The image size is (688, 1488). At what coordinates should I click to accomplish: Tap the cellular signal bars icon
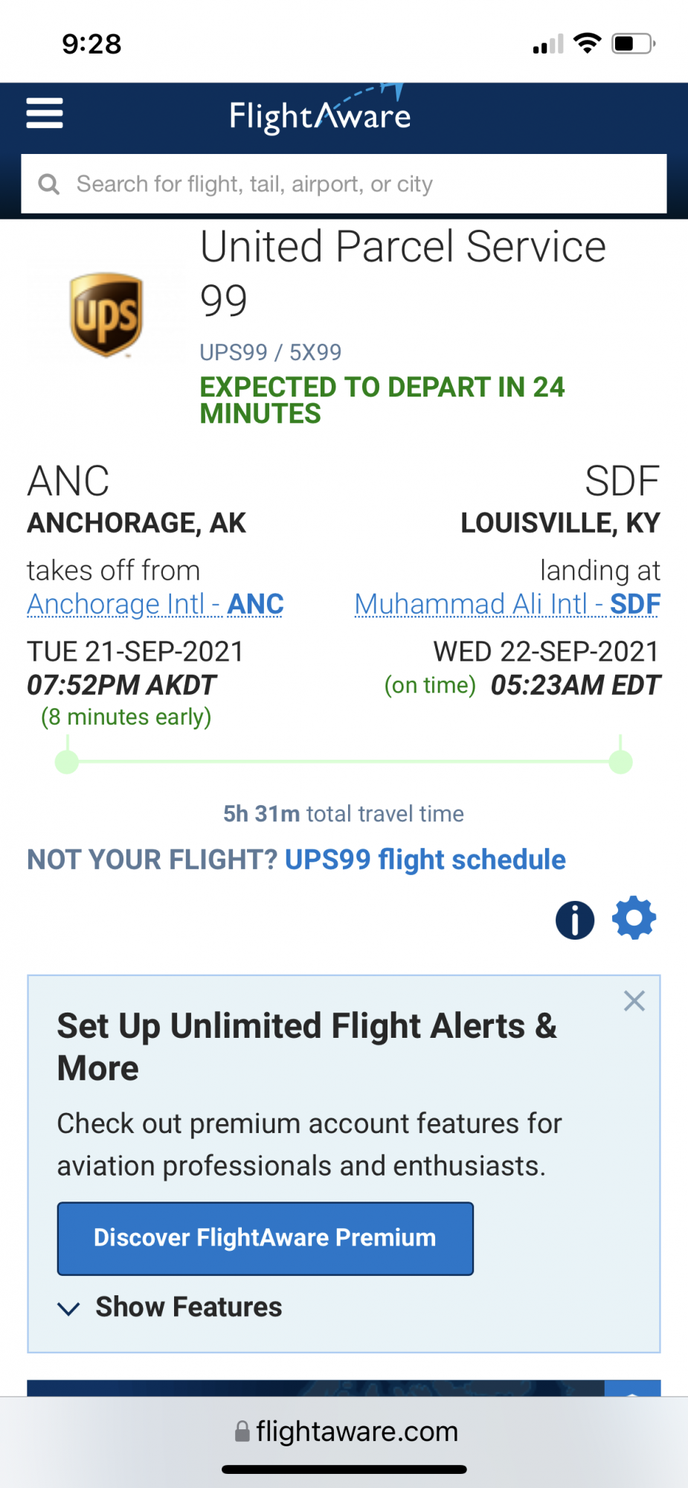tap(548, 45)
